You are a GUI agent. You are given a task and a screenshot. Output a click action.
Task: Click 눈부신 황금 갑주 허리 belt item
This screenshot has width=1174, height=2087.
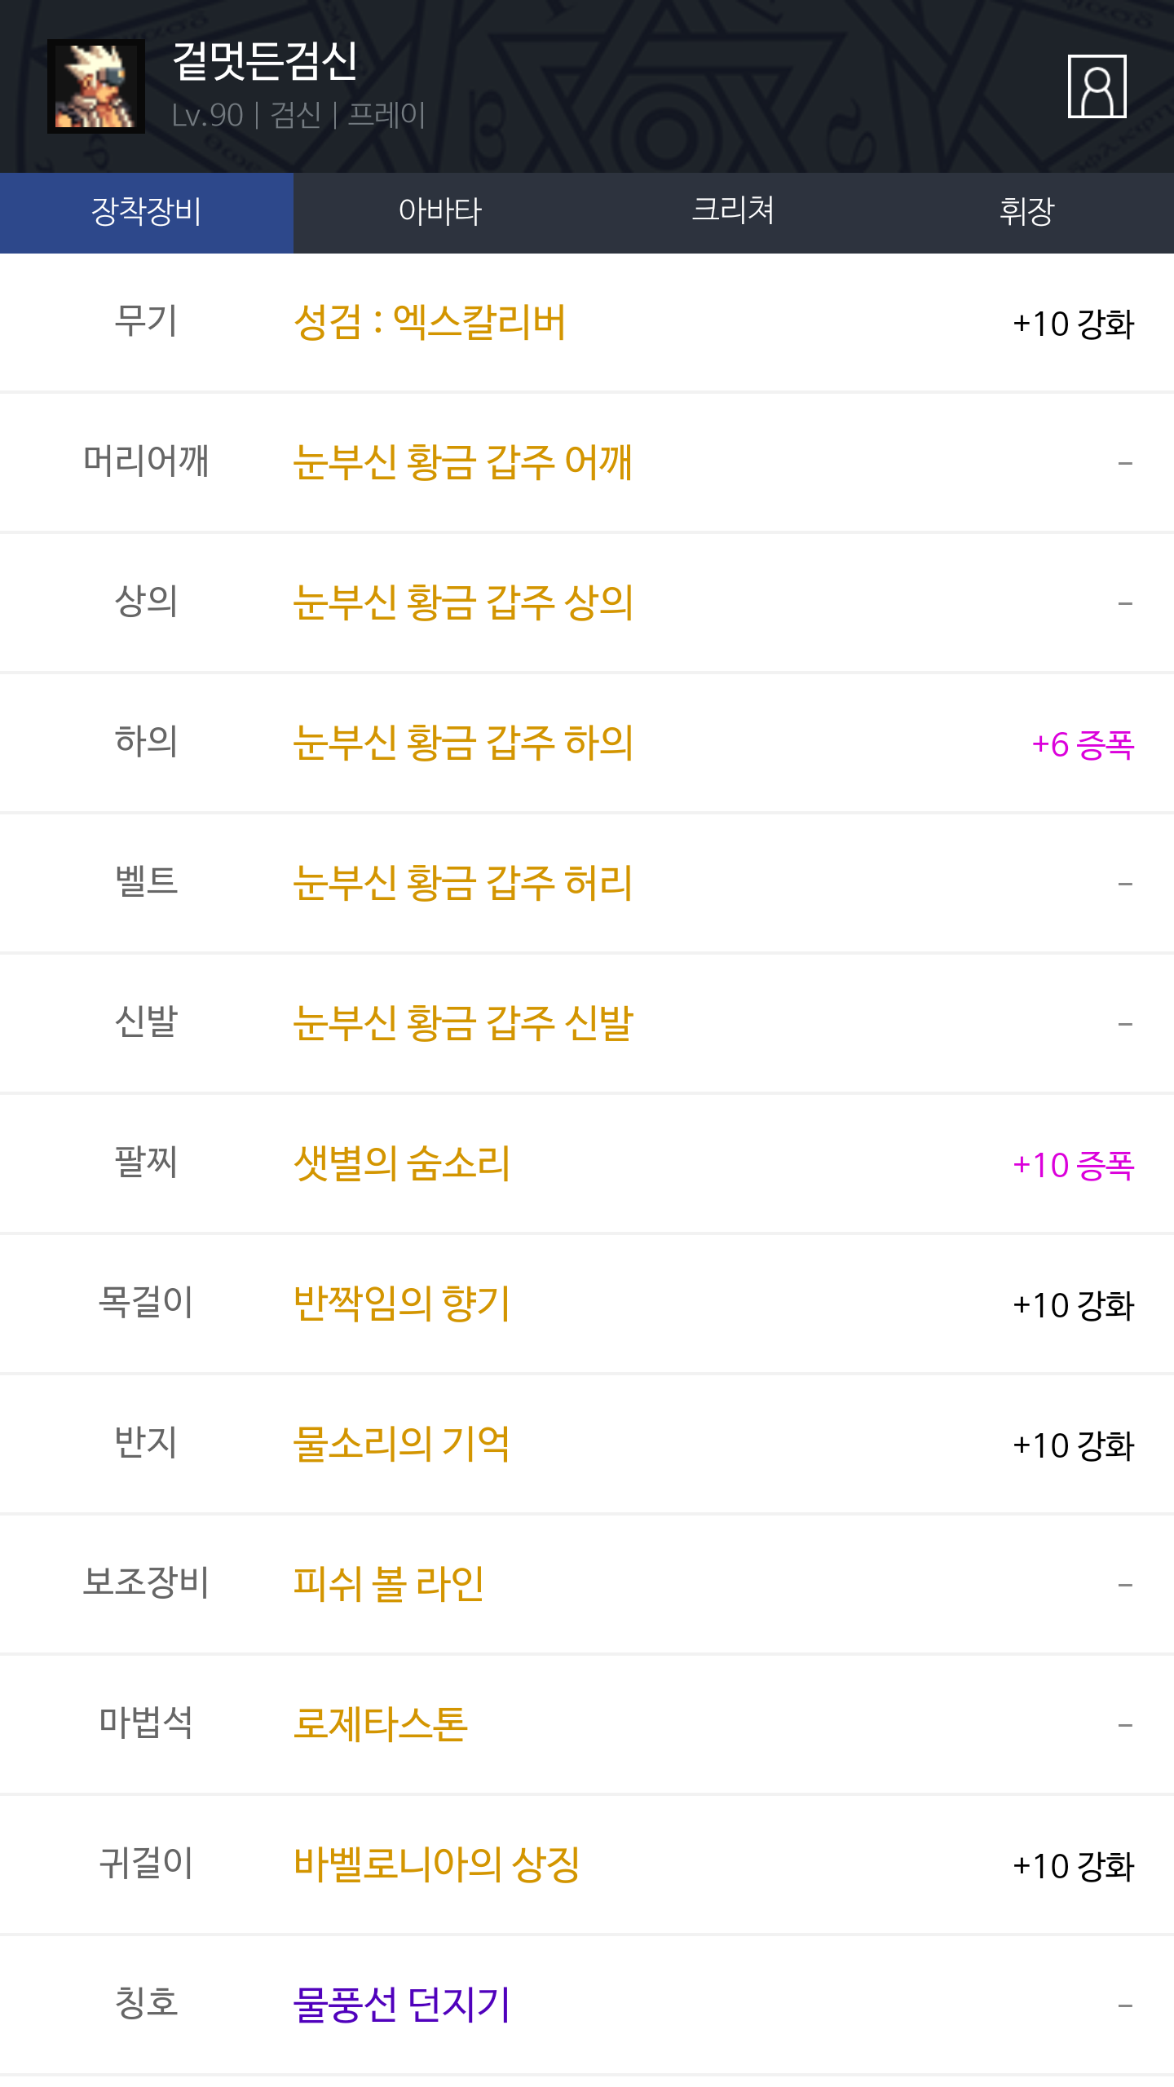(462, 883)
